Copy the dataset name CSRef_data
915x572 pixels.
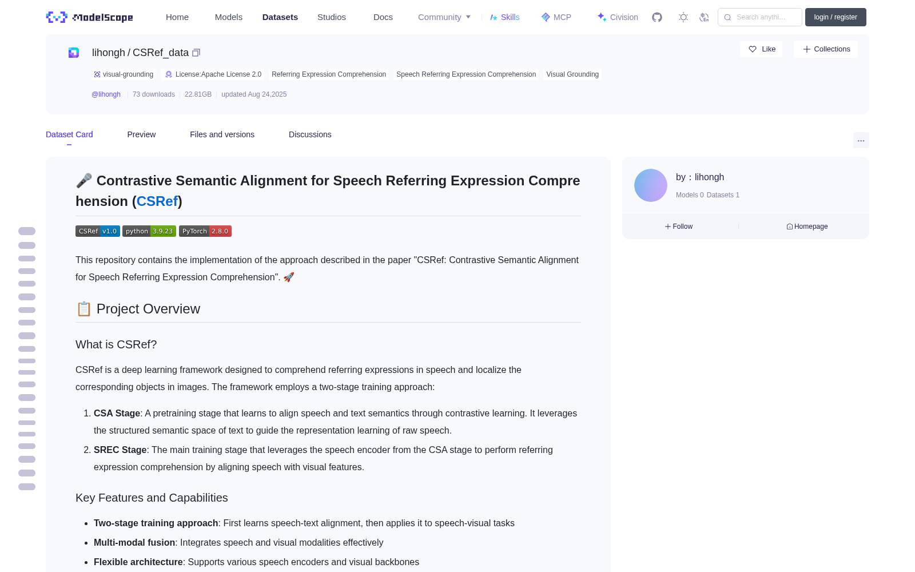click(x=196, y=53)
